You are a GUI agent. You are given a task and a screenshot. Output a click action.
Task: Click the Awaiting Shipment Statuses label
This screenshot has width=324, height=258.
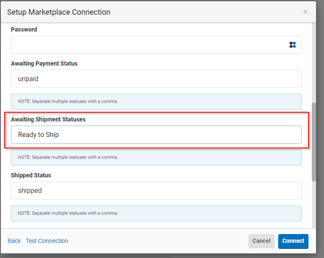pyautogui.click(x=48, y=119)
